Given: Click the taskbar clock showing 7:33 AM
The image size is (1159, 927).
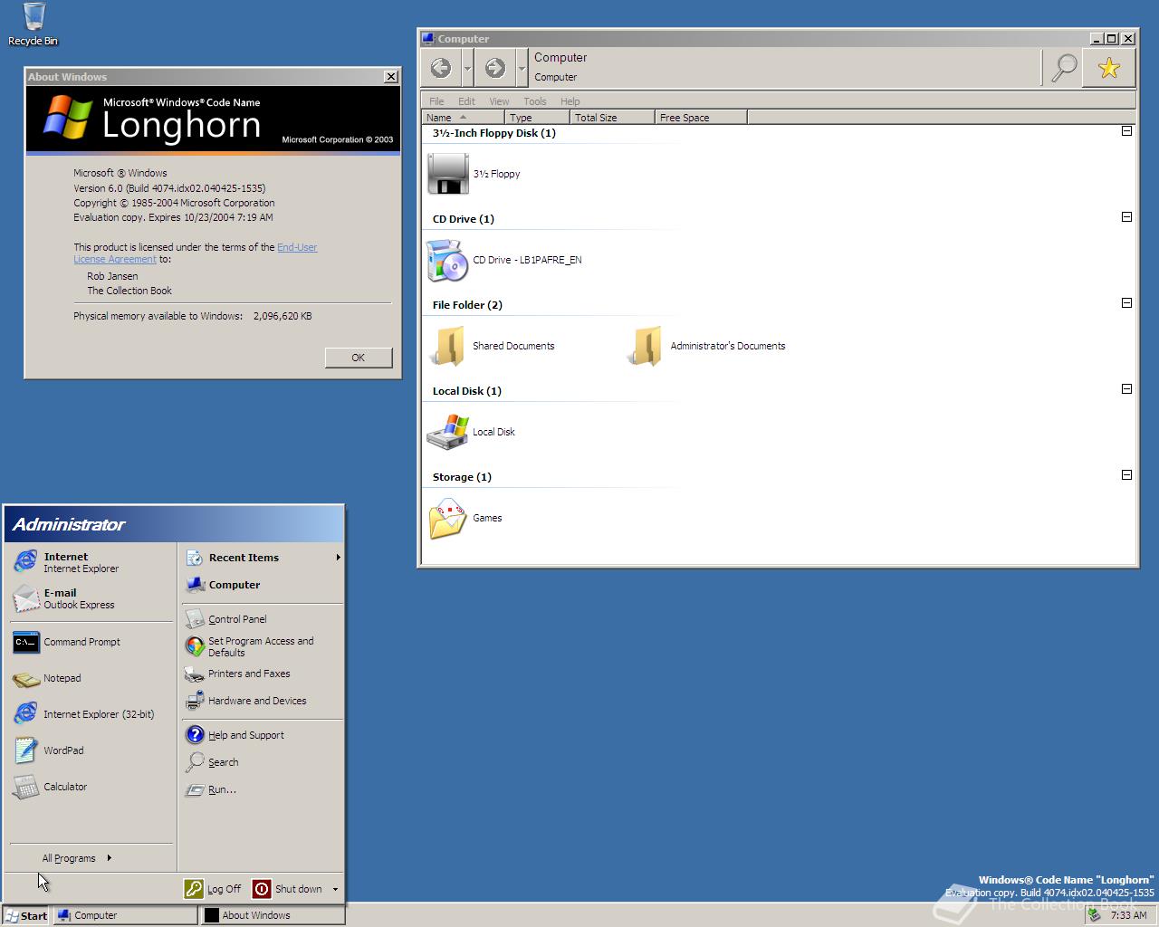Looking at the screenshot, I should pos(1128,915).
